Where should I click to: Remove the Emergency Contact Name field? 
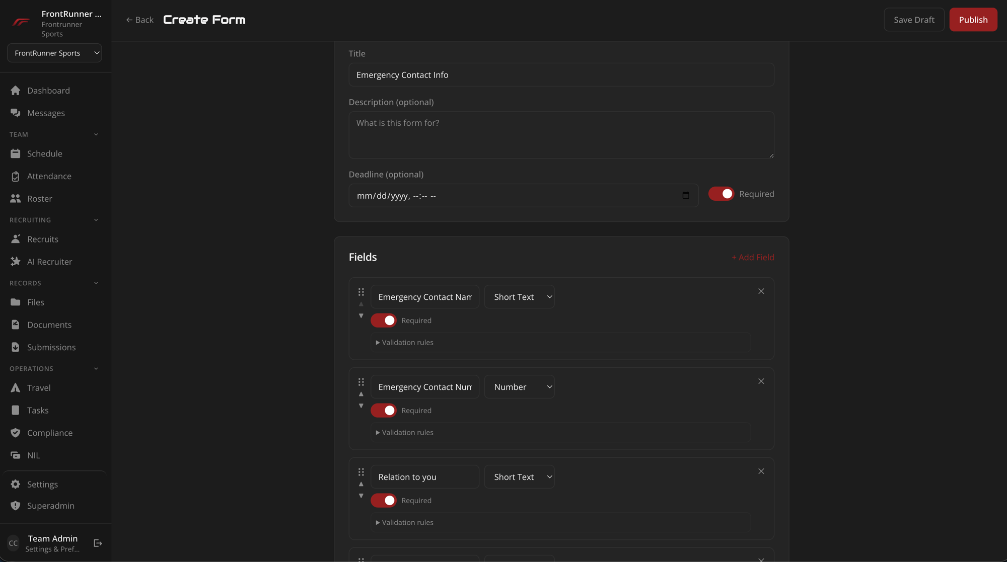click(x=761, y=291)
